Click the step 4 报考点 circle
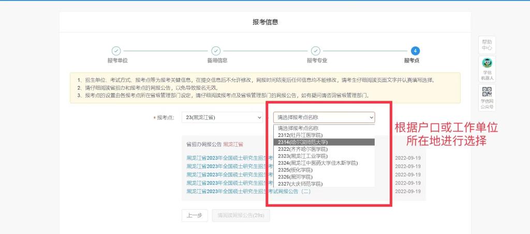 tap(415, 51)
